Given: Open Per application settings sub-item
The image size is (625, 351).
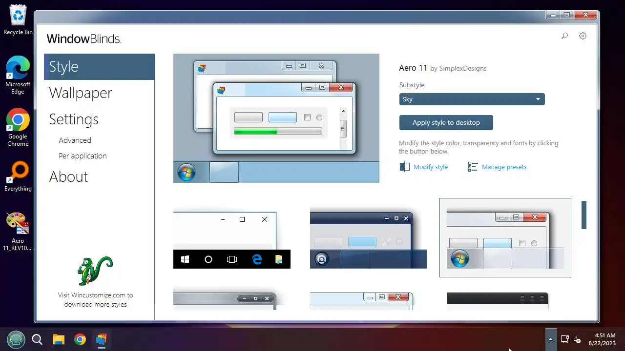Looking at the screenshot, I should point(83,156).
